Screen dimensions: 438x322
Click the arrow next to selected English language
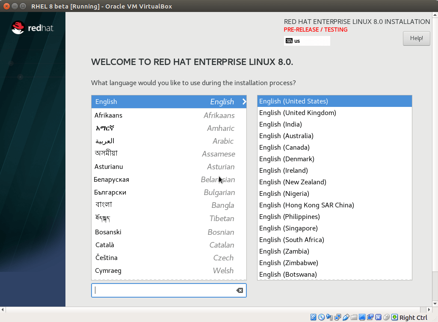244,102
